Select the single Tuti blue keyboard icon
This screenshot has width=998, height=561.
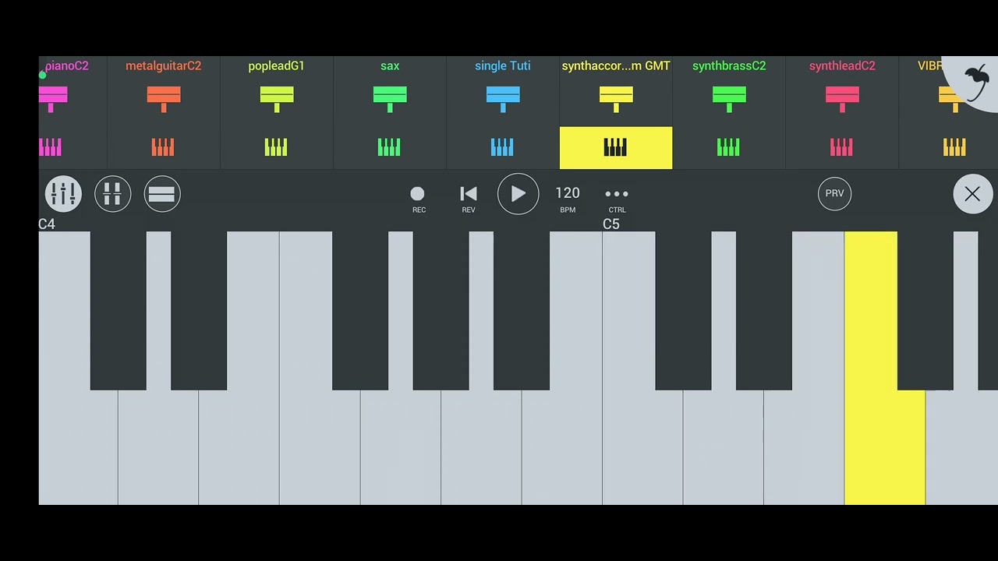502,147
